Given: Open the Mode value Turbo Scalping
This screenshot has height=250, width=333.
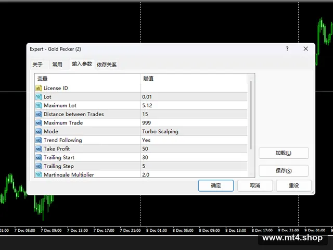Looking at the screenshot, I should (194, 131).
